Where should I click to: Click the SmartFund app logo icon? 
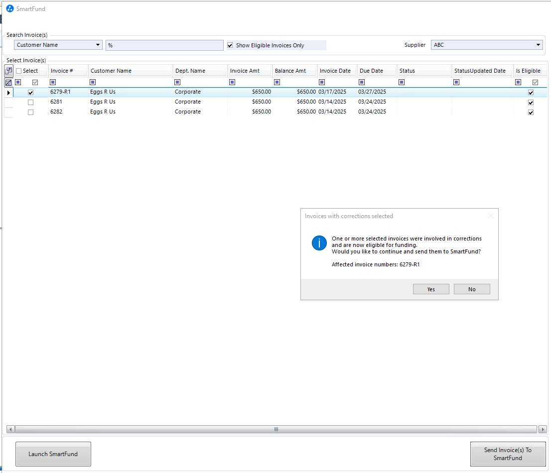10,8
